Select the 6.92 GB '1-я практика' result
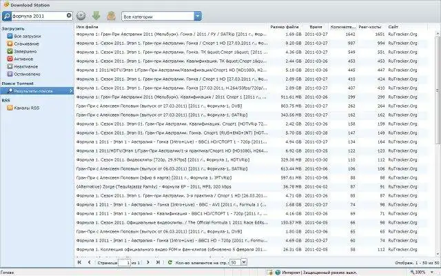The image size is (441, 276). (252, 150)
